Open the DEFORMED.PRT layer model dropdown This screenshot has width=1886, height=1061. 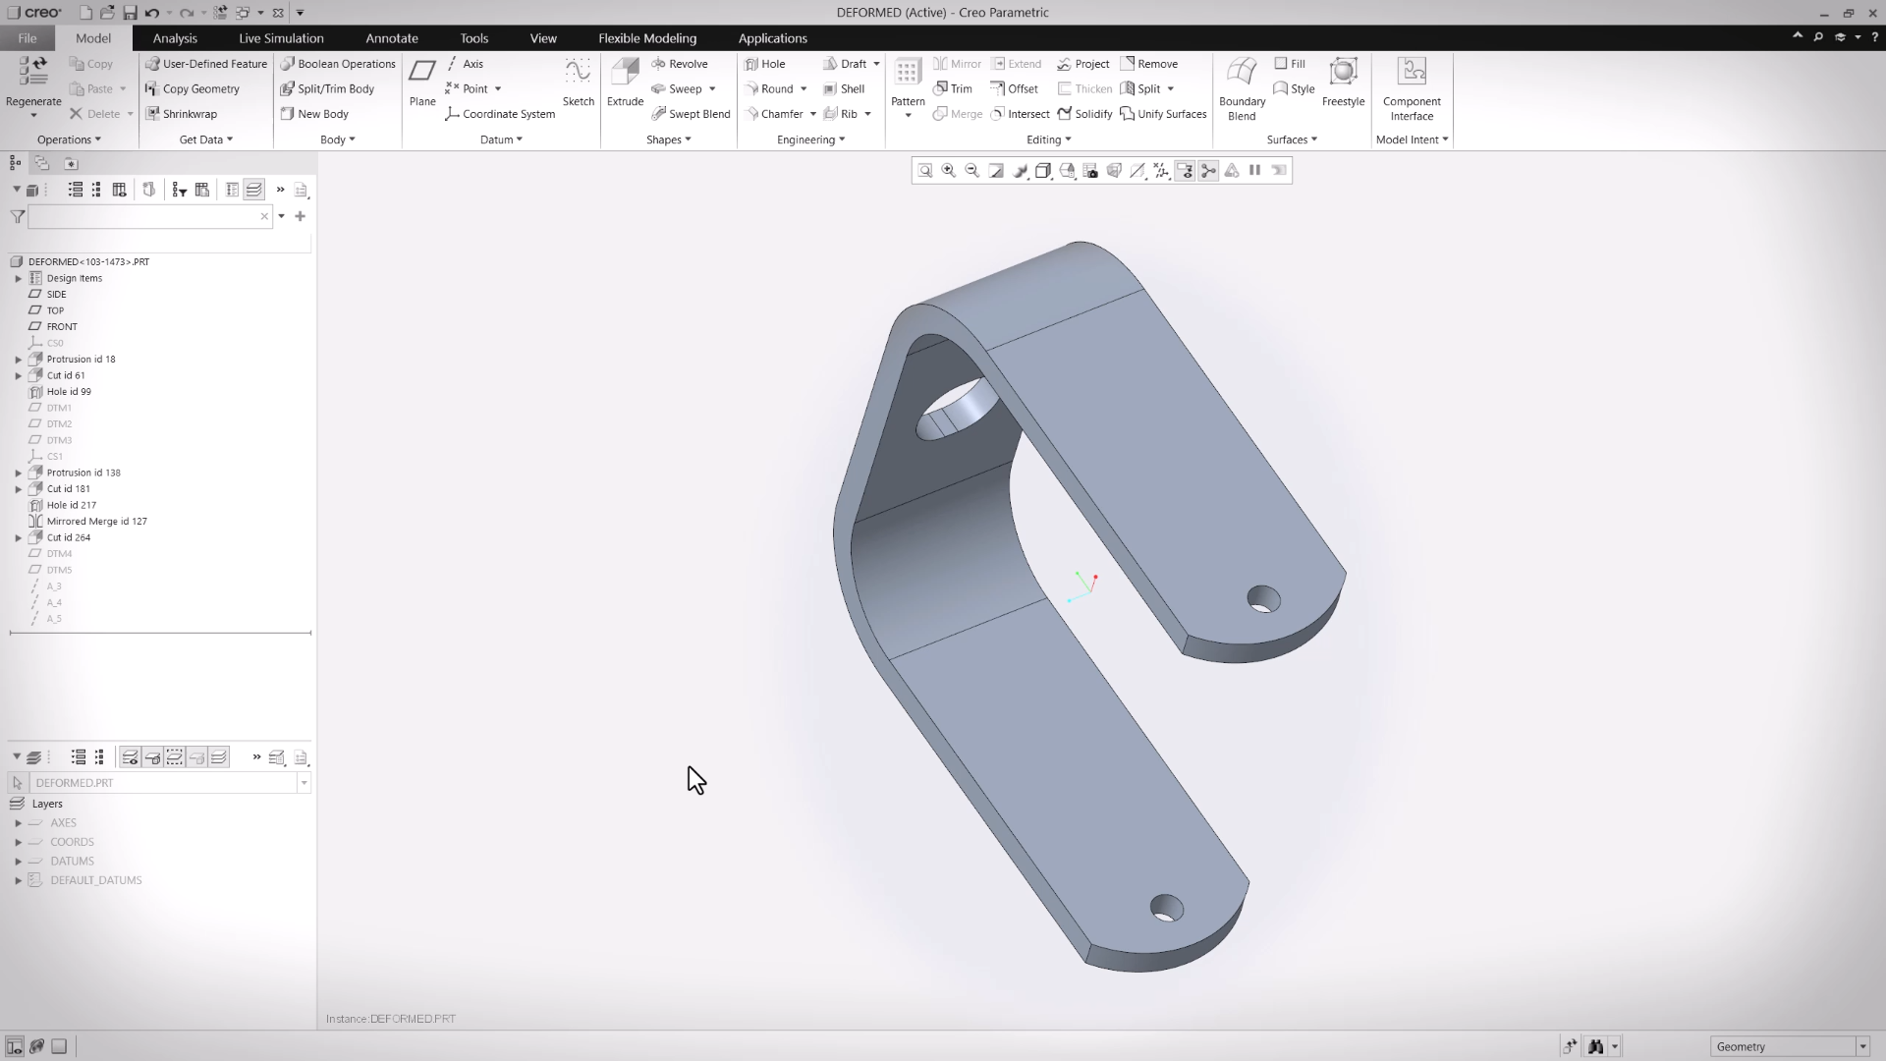(x=304, y=783)
